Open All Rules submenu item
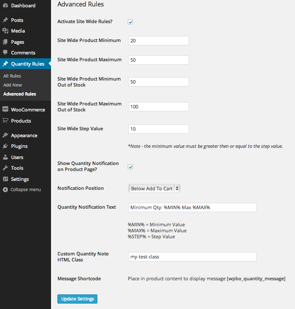295x309 pixels. (12, 76)
